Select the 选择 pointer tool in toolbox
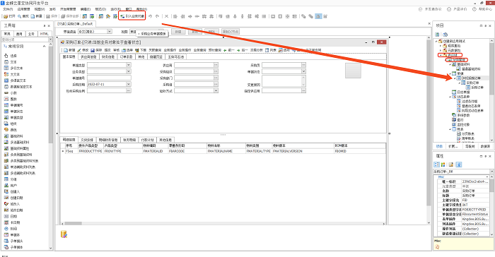 point(6,56)
